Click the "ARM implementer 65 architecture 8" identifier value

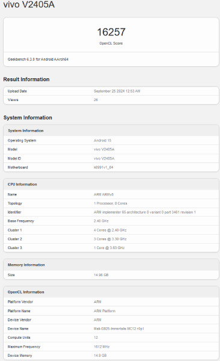tap(144, 212)
